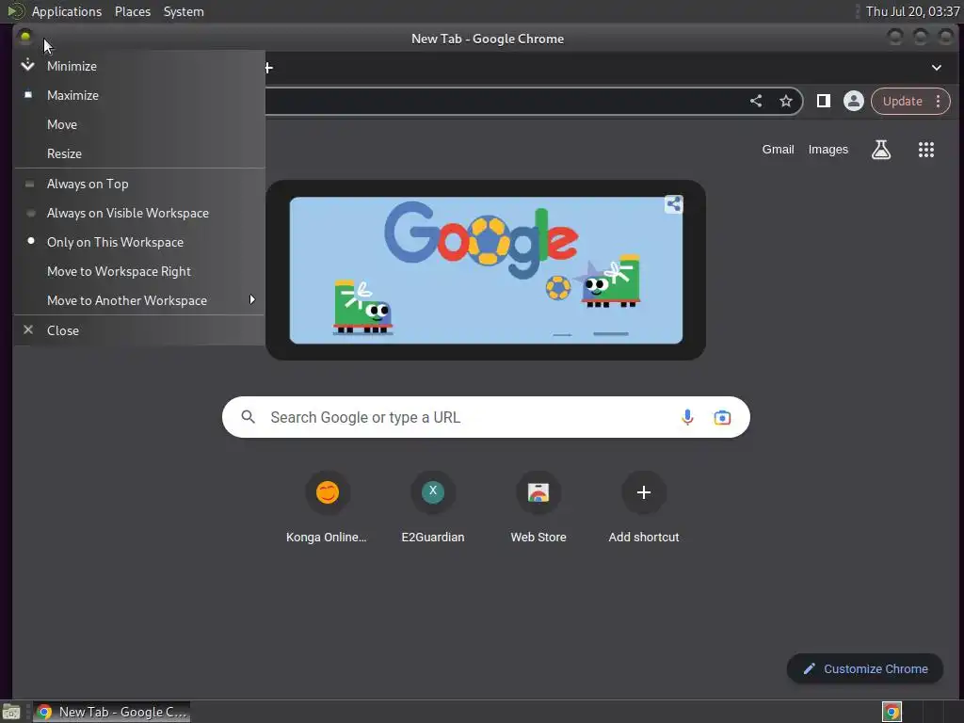Click Customize Chrome button
Viewport: 964px width, 723px height.
pyautogui.click(x=865, y=669)
